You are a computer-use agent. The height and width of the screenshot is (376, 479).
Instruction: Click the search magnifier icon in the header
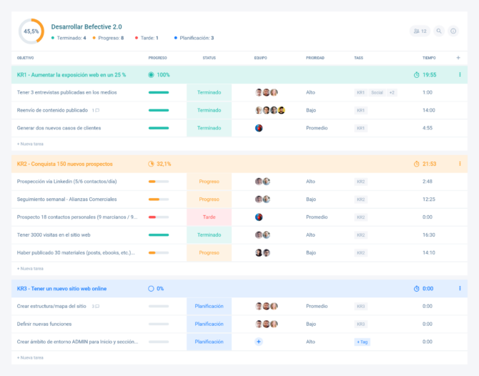pyautogui.click(x=439, y=31)
